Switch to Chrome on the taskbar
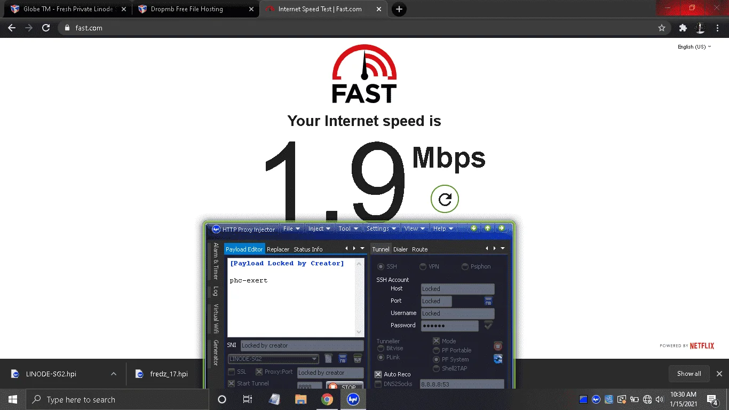 [327, 399]
